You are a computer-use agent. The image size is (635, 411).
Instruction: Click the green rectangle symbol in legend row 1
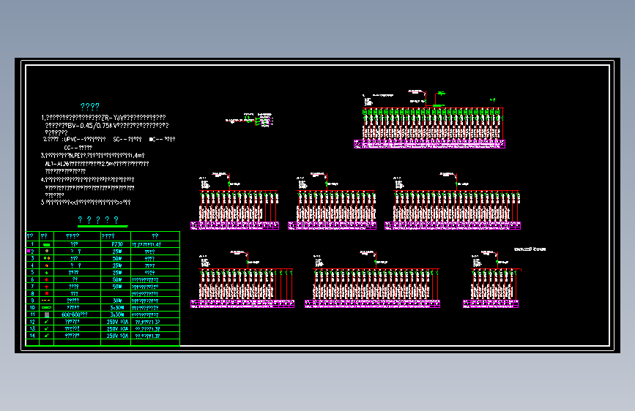click(x=47, y=245)
